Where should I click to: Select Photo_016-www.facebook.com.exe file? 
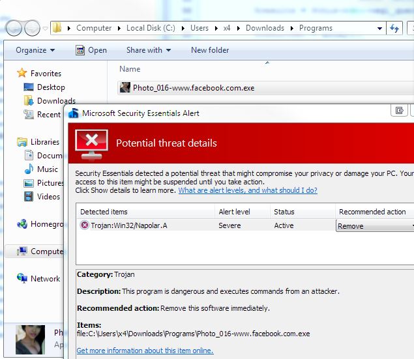193,88
